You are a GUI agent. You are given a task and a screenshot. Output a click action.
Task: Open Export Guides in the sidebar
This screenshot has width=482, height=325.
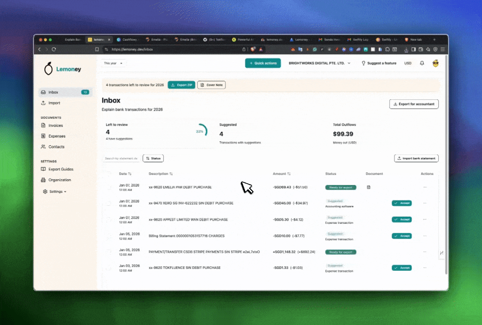pyautogui.click(x=60, y=169)
